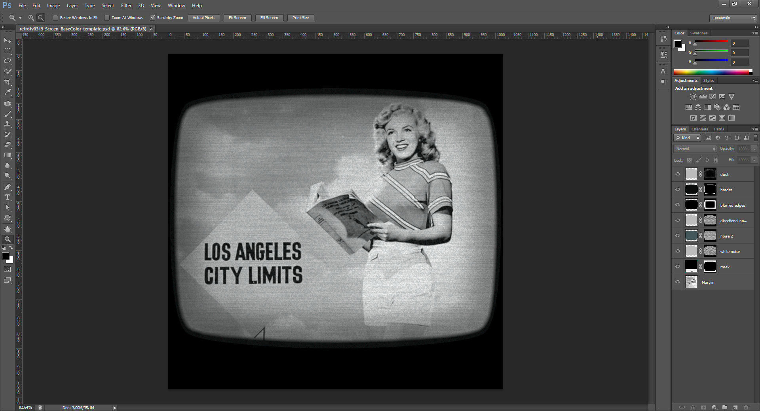Switch to the Swatches tab

[x=699, y=33]
